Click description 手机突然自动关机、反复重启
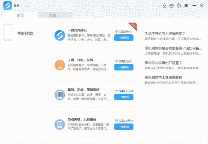 click(88, 127)
